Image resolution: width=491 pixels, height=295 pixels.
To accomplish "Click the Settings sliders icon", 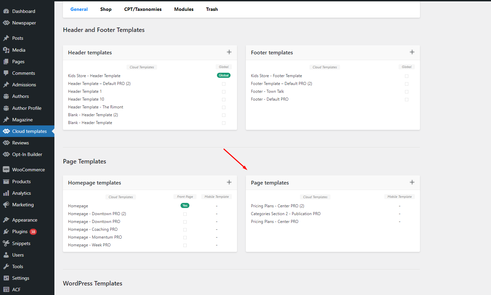I will (x=6, y=278).
